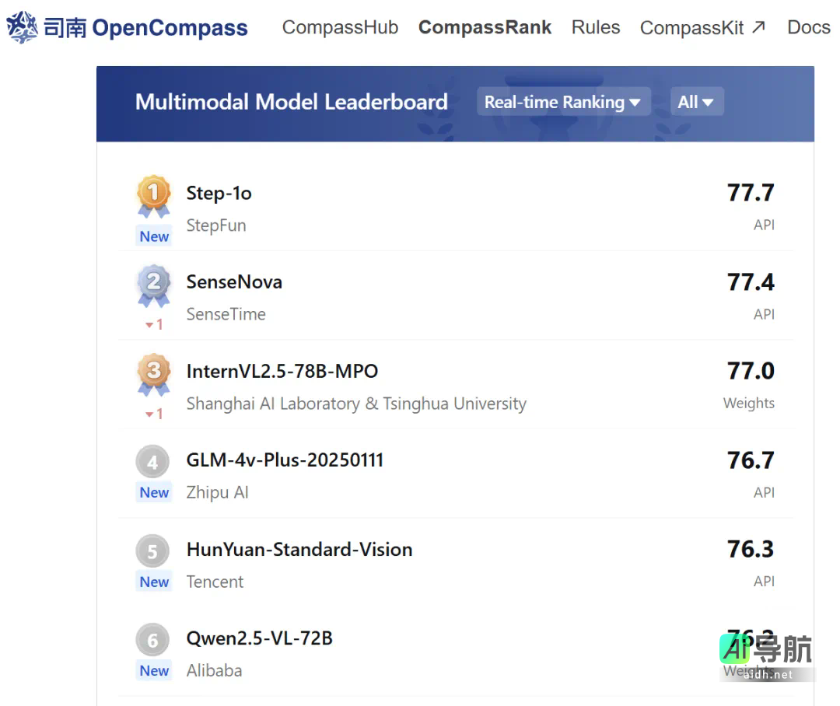840x706 pixels.
Task: Click the gold first-place medal icon
Action: point(153,194)
